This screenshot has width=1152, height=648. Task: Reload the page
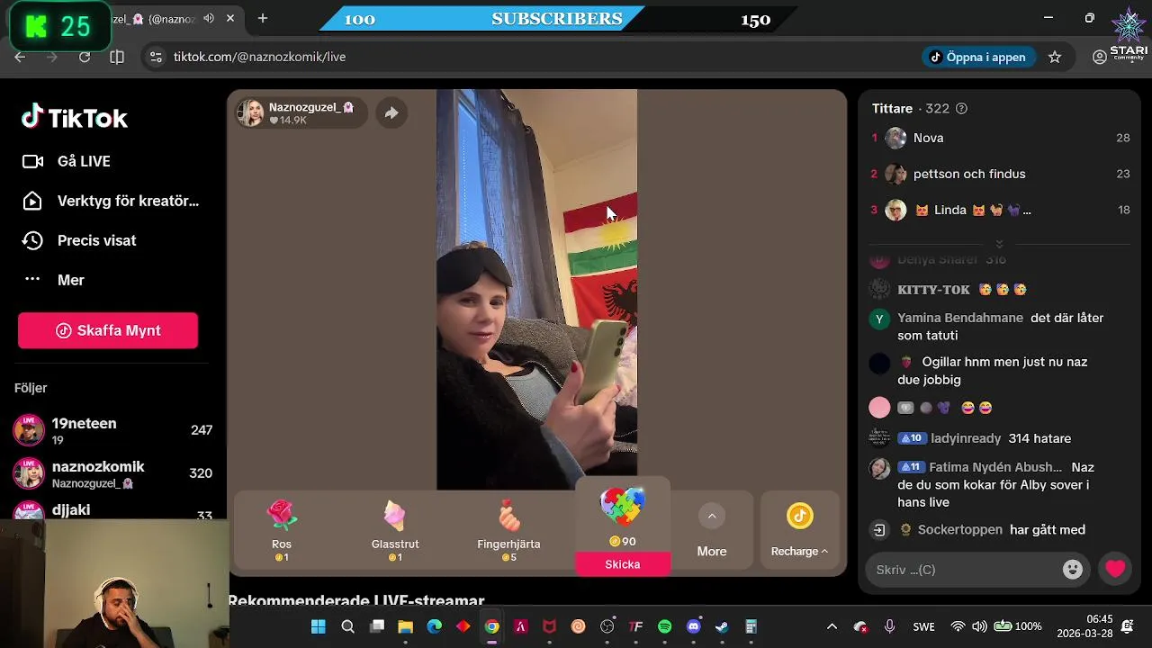tap(85, 57)
